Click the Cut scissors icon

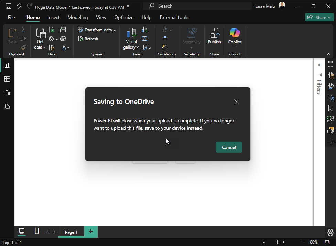click(x=23, y=30)
